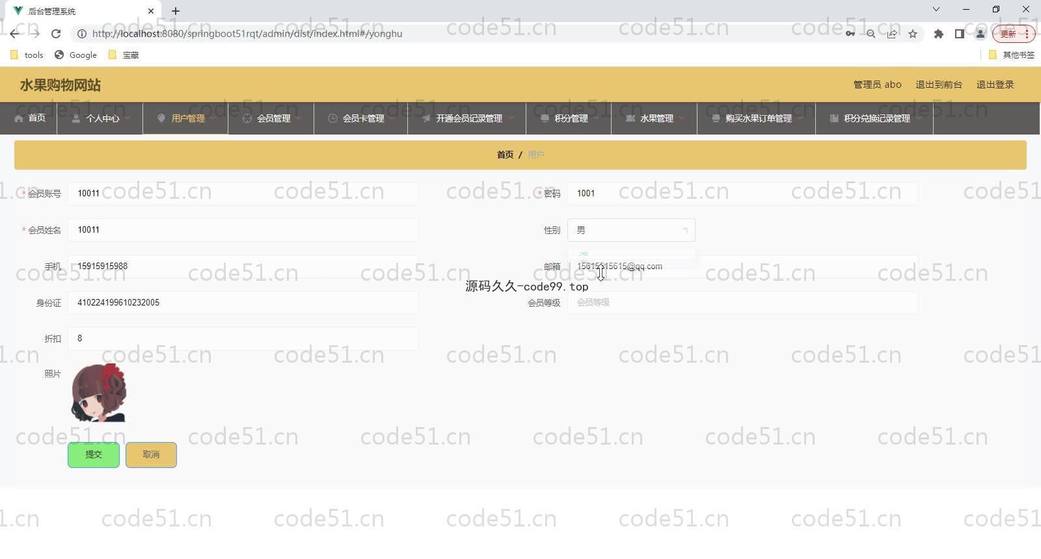Screen dimensions: 1041x559
Task: Open the 开通会员记录管理 menu
Action: 467,118
